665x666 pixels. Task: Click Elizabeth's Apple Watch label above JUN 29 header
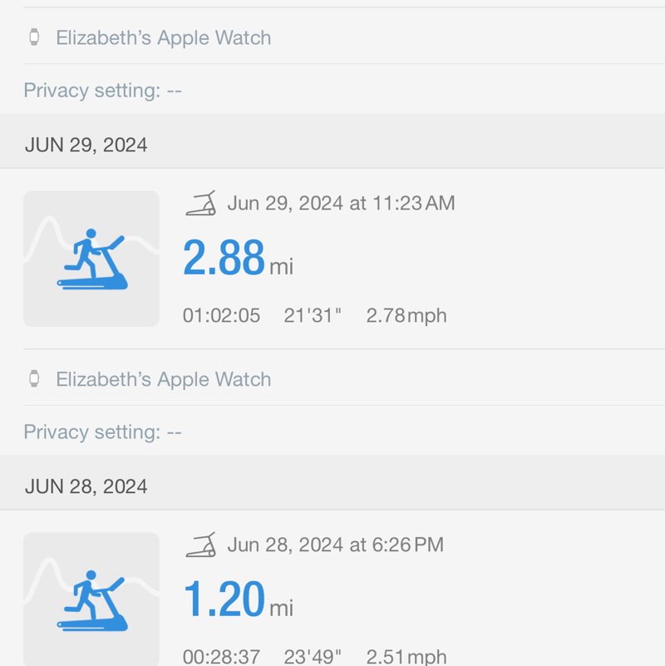click(163, 37)
